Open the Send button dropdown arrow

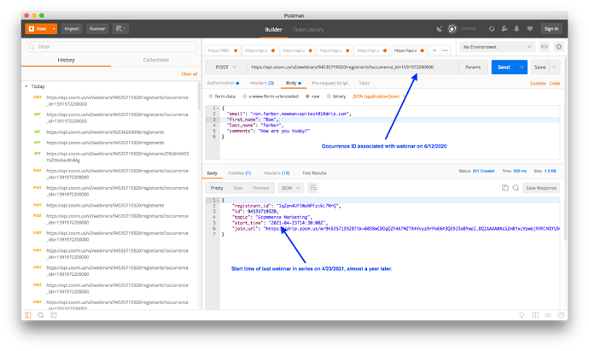[x=522, y=67]
